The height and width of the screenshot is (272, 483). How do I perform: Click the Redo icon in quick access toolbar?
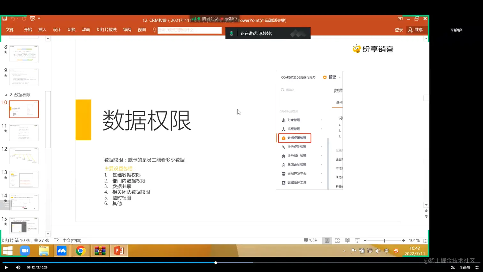tap(24, 19)
